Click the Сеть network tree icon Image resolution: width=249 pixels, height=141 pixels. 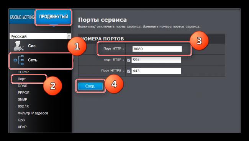click(x=19, y=60)
